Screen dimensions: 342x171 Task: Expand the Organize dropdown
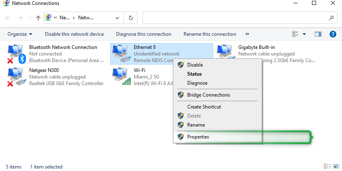20,34
